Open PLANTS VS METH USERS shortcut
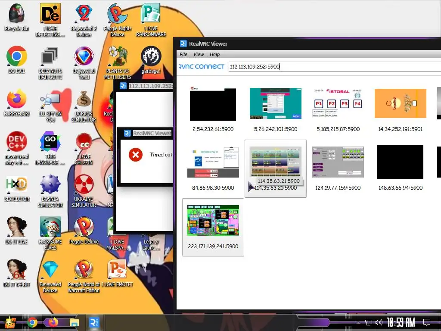 pos(117,56)
